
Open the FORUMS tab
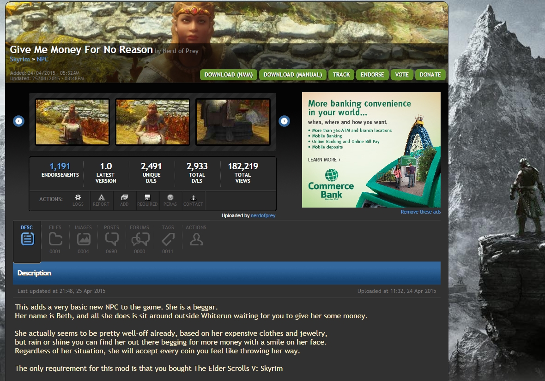click(140, 239)
